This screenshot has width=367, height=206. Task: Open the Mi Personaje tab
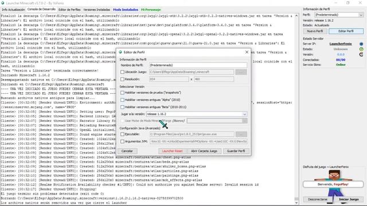pos(151,10)
